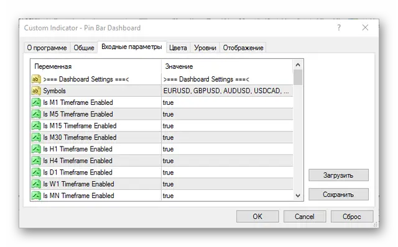Click the boolean icon for M30 Timeframe Enabled
Image resolution: width=398 pixels, height=247 pixels.
[36, 138]
